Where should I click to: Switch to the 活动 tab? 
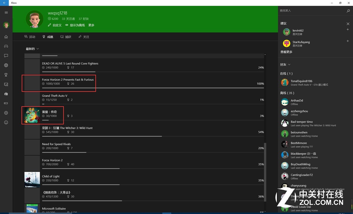click(x=30, y=37)
